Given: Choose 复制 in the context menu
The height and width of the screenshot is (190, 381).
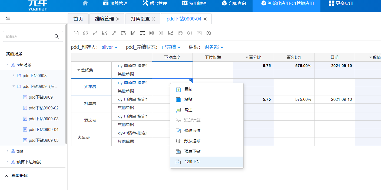Looking at the screenshot, I should point(188,89).
